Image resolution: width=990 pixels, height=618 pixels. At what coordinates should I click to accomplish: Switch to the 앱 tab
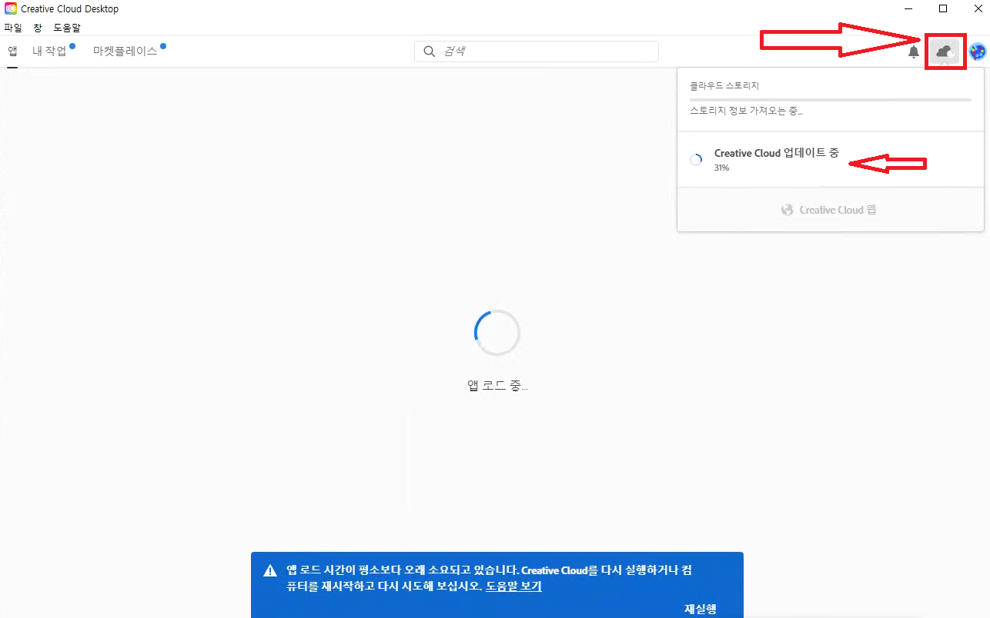[x=12, y=51]
